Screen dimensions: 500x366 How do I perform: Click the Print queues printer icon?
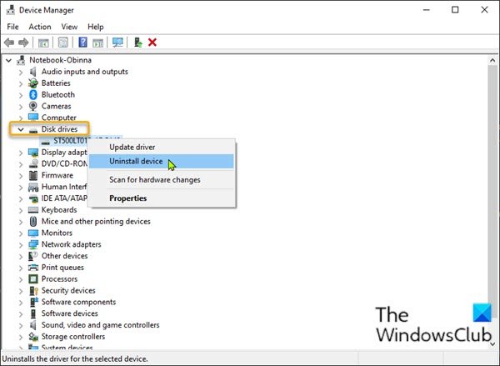(33, 268)
